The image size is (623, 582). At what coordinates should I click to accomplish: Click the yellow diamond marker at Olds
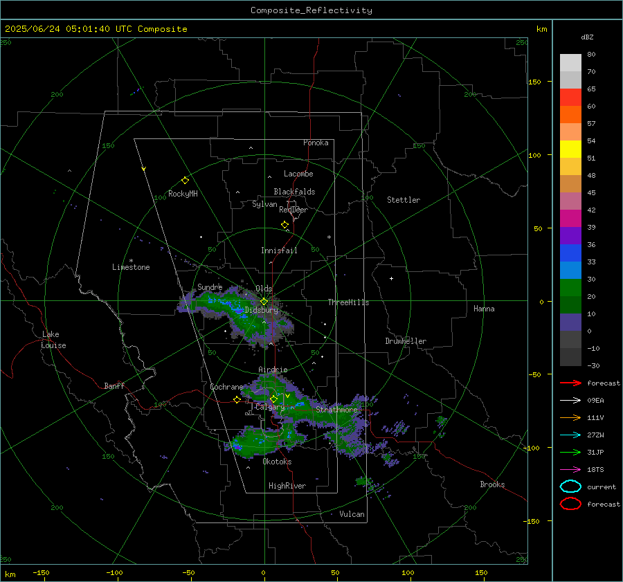pyautogui.click(x=264, y=302)
